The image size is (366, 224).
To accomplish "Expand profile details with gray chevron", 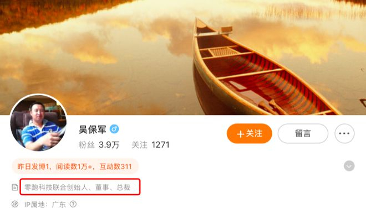I will pyautogui.click(x=349, y=166).
